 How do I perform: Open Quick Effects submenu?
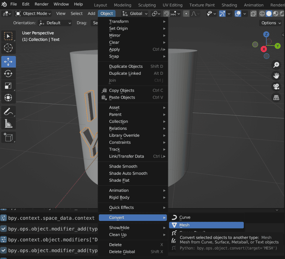pos(133,207)
